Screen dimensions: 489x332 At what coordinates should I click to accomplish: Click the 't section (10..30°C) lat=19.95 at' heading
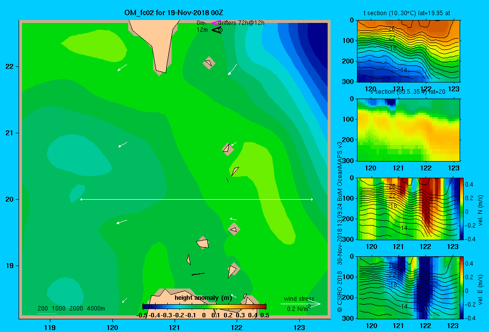point(407,13)
